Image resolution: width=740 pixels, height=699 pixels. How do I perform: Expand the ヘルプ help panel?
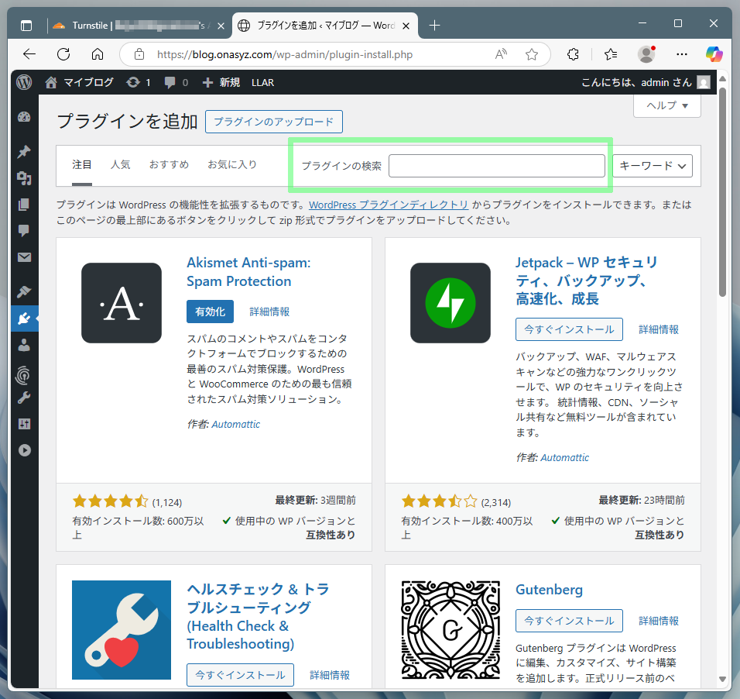pyautogui.click(x=666, y=105)
